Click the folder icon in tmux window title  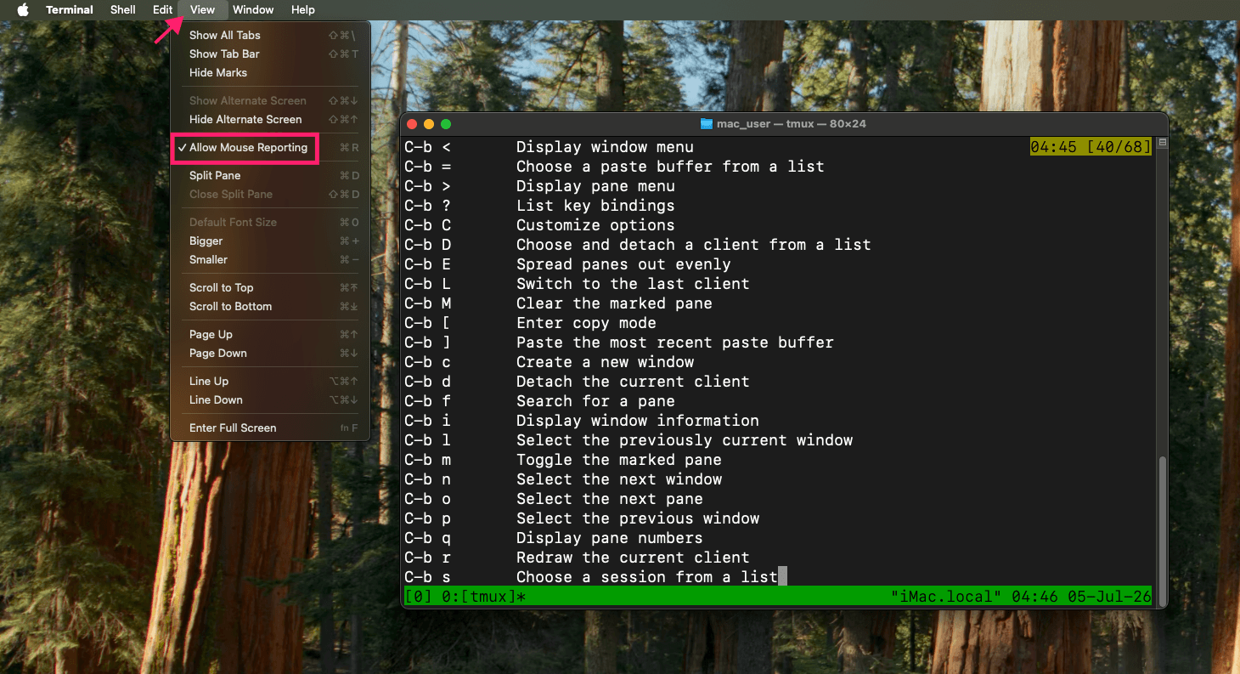coord(706,124)
